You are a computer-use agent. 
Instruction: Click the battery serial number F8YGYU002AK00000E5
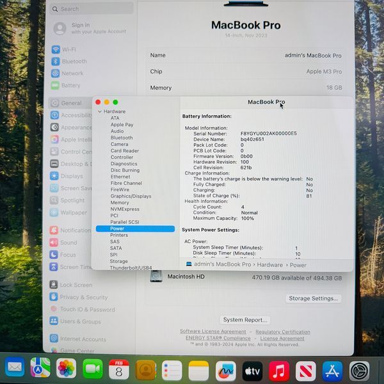(268, 134)
